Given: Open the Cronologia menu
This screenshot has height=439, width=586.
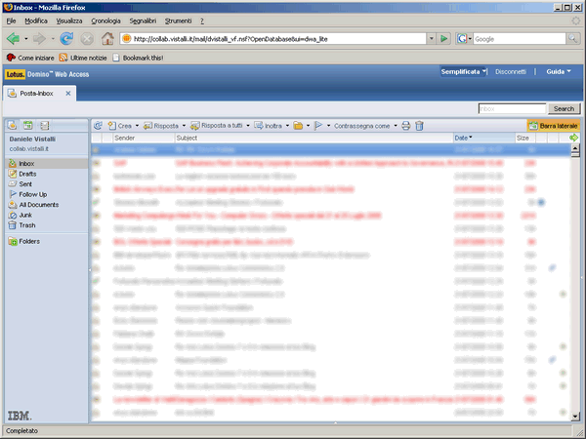Looking at the screenshot, I should coord(105,20).
